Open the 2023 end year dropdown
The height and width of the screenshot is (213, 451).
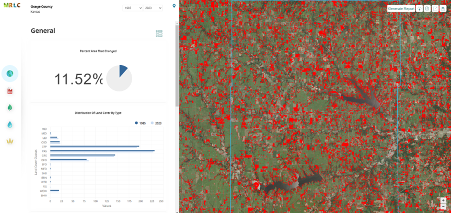(153, 8)
